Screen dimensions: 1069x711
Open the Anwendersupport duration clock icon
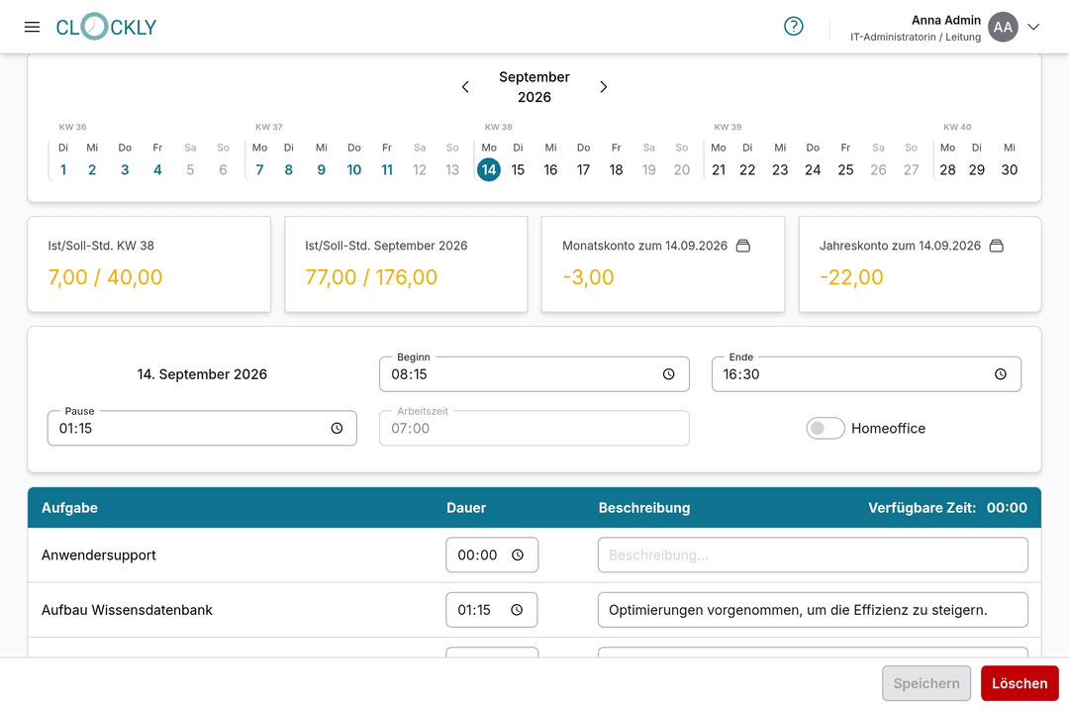click(x=518, y=556)
